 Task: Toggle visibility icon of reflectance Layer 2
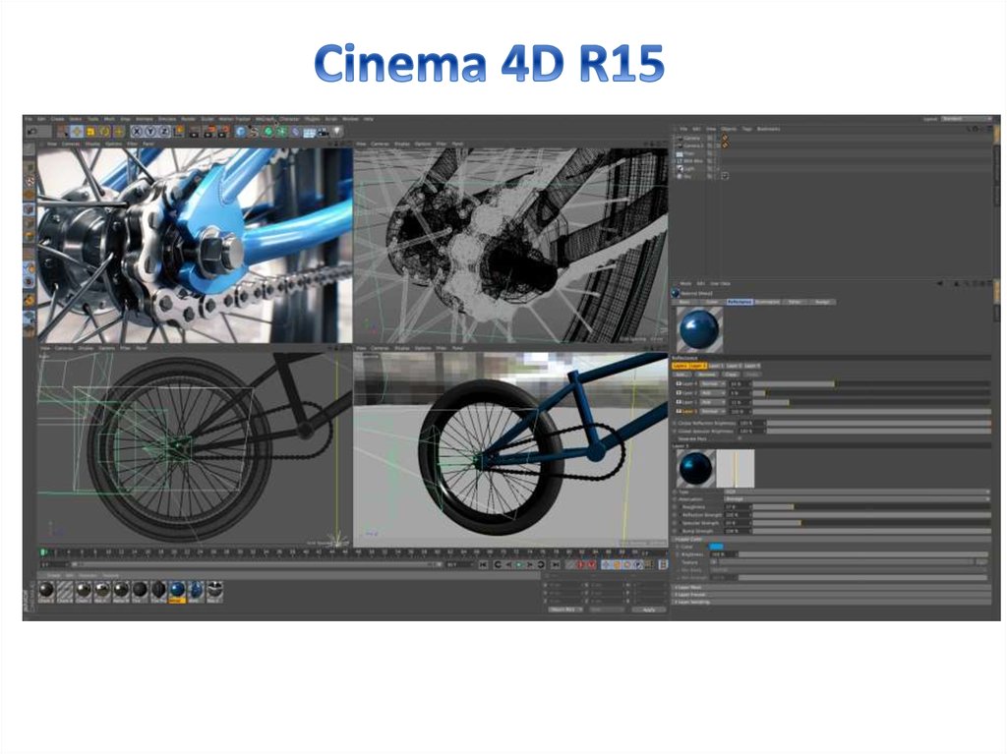tap(679, 393)
